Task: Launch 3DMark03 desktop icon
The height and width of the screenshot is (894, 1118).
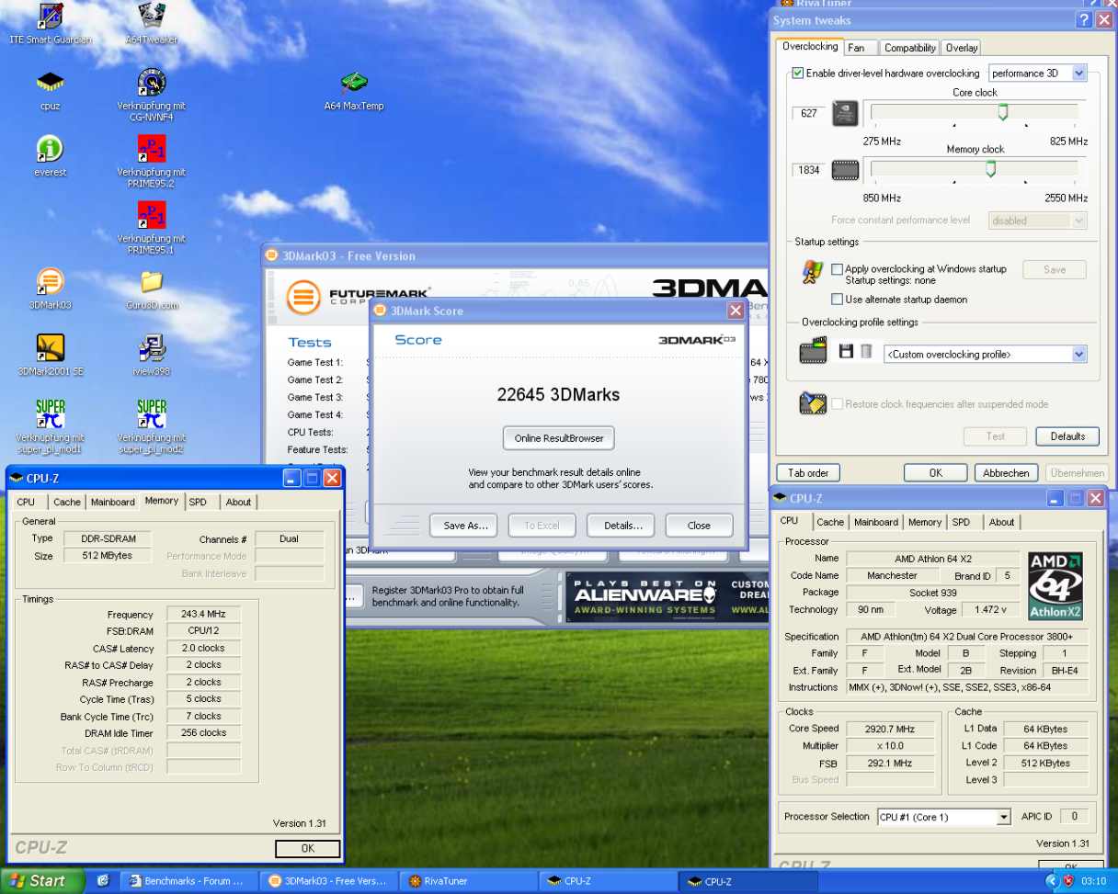Action: (50, 281)
